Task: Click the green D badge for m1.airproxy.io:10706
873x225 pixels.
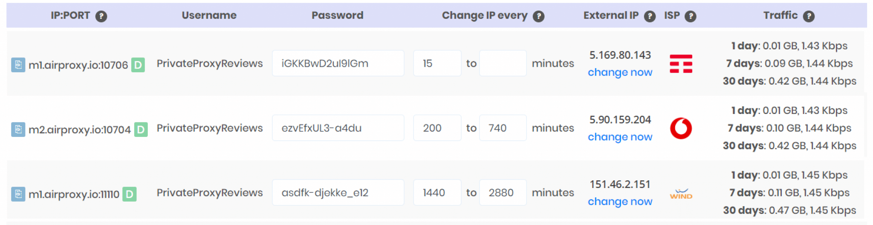Action: (x=138, y=65)
